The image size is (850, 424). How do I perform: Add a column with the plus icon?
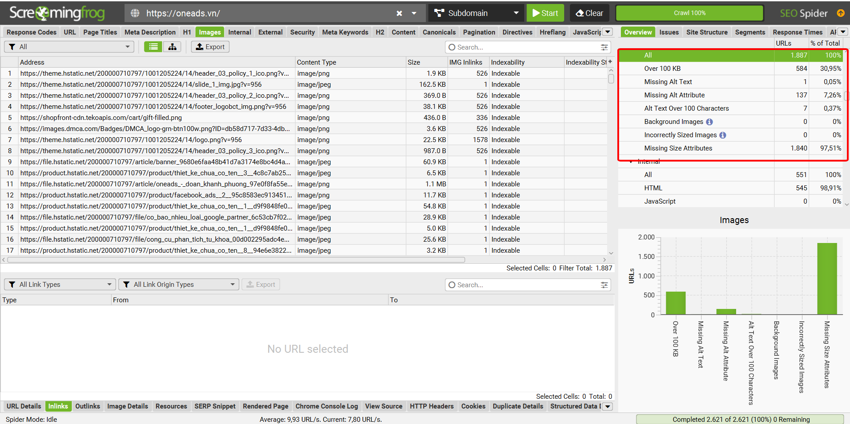(x=610, y=62)
